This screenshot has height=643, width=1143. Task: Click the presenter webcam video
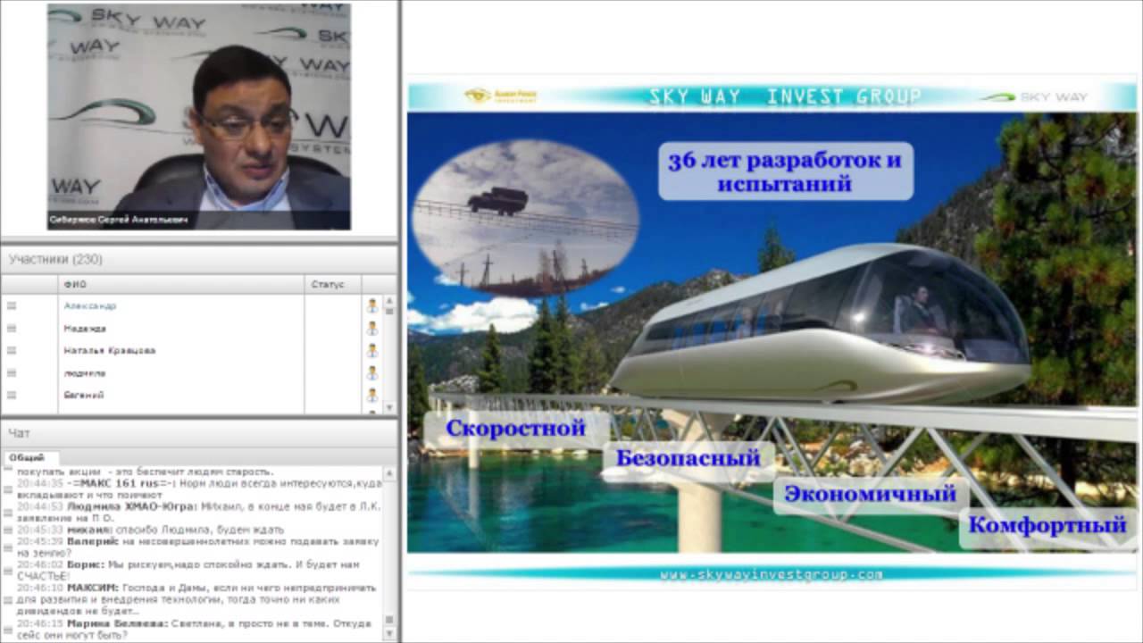point(198,116)
